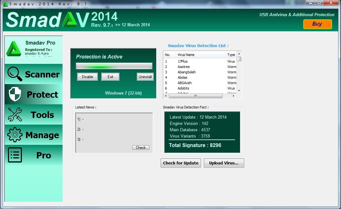Click the No. column header
341x209 pixels.
point(170,55)
